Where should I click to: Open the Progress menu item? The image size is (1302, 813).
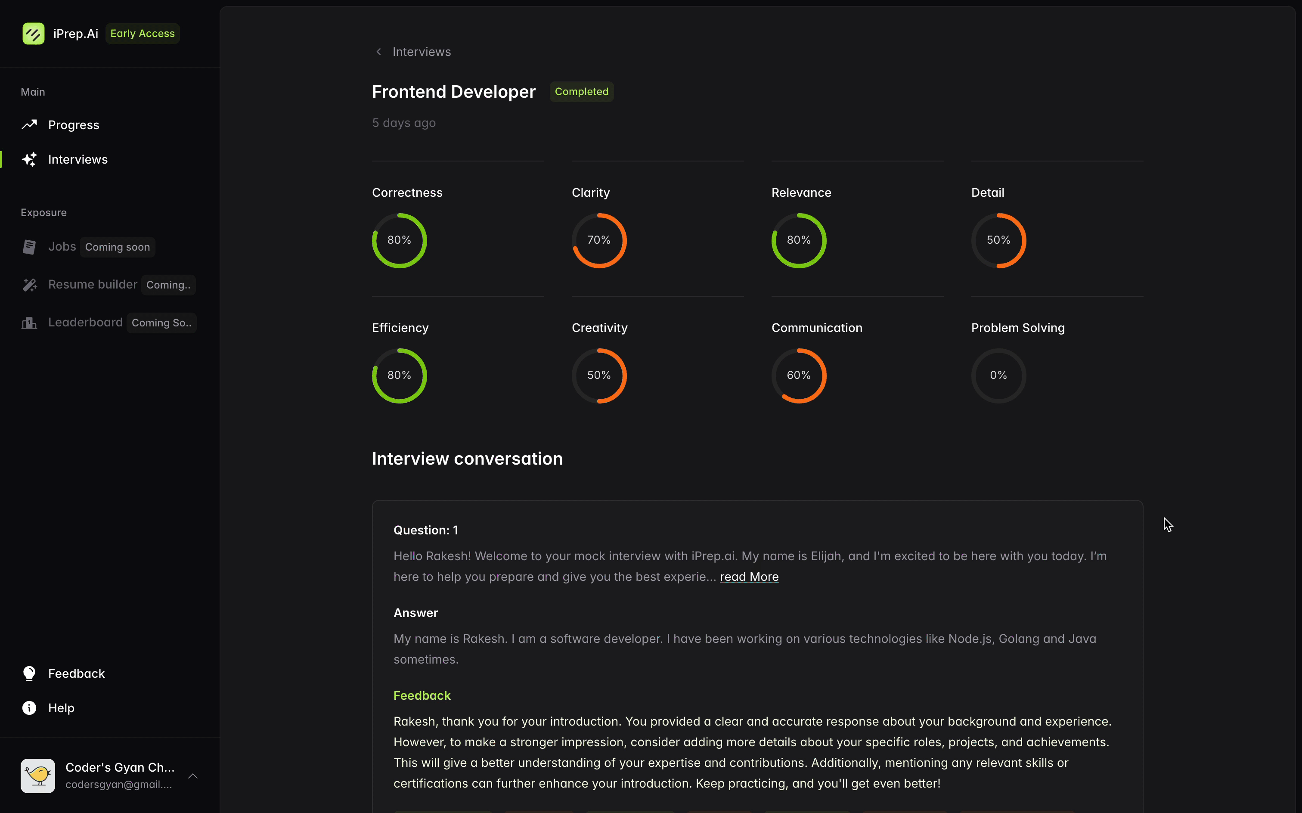[74, 125]
